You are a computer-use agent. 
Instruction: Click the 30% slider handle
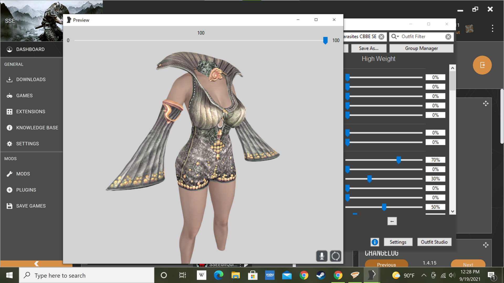[x=369, y=179]
